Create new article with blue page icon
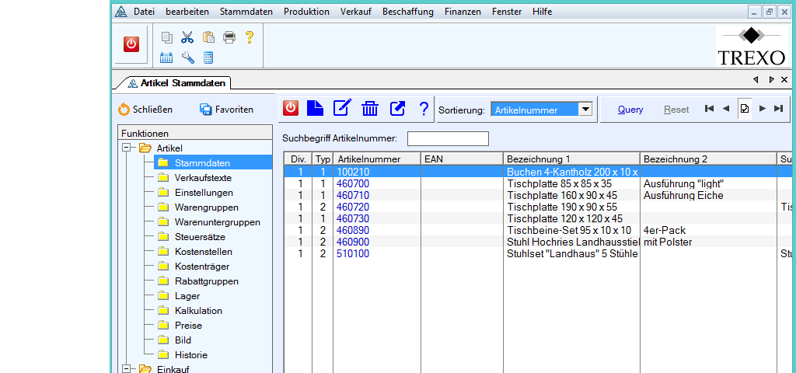Image resolution: width=796 pixels, height=373 pixels. coord(315,109)
